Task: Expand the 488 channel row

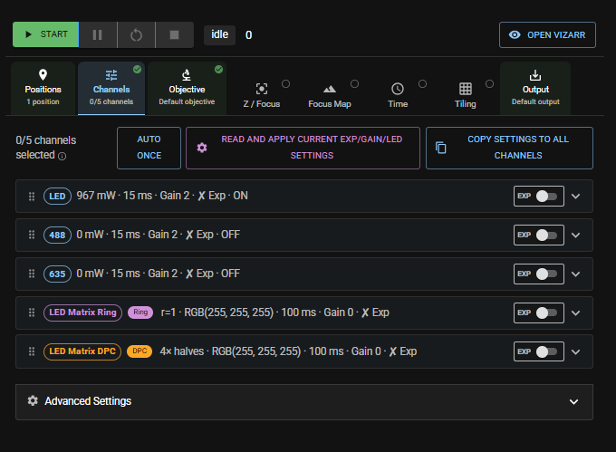Action: [575, 235]
